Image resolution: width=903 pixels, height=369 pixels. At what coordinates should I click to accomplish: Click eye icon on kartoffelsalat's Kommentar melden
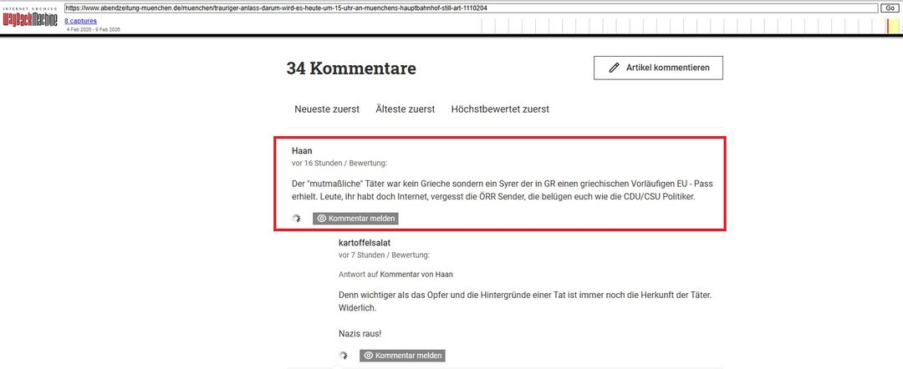[x=369, y=356]
